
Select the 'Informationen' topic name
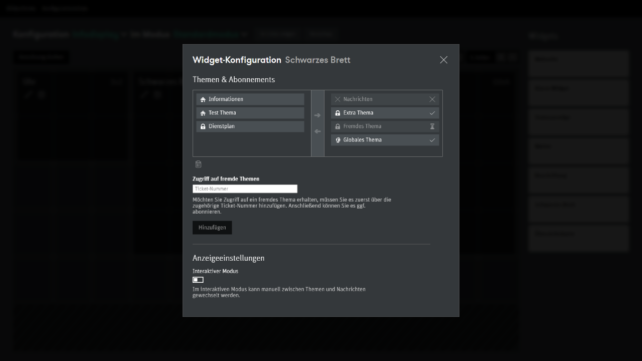point(226,99)
